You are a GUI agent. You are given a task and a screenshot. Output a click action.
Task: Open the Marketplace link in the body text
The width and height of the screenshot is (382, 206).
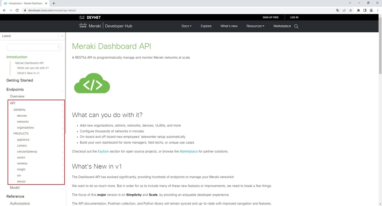click(188, 151)
